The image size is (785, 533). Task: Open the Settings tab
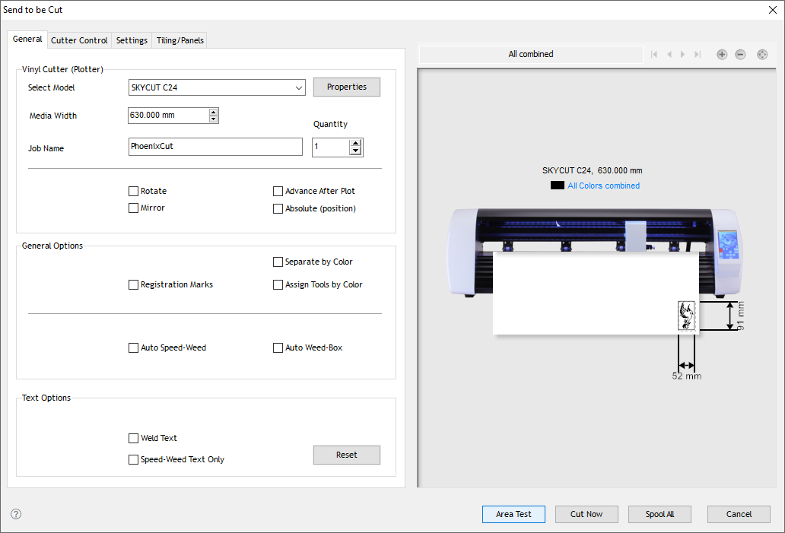tap(132, 40)
